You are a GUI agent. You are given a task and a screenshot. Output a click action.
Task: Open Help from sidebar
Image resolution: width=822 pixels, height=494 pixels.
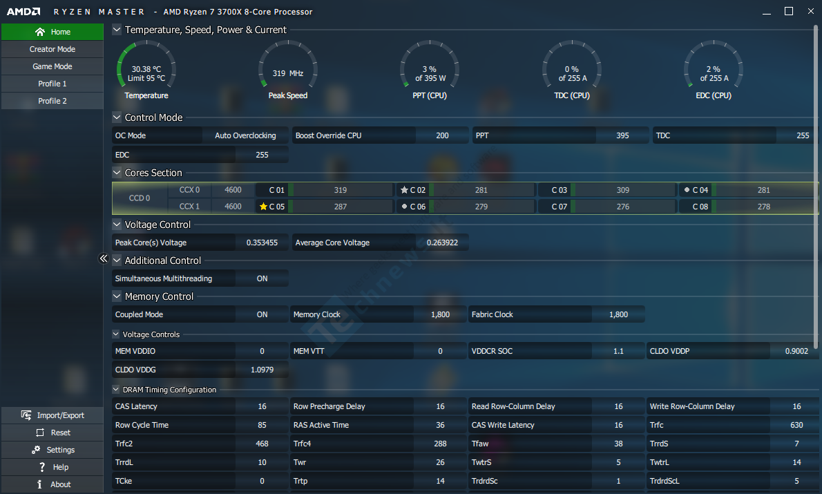pyautogui.click(x=52, y=467)
